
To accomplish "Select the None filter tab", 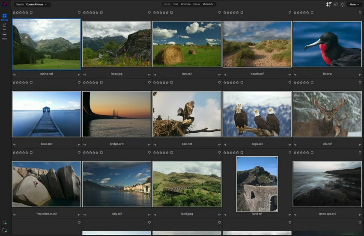I will coord(167,4).
